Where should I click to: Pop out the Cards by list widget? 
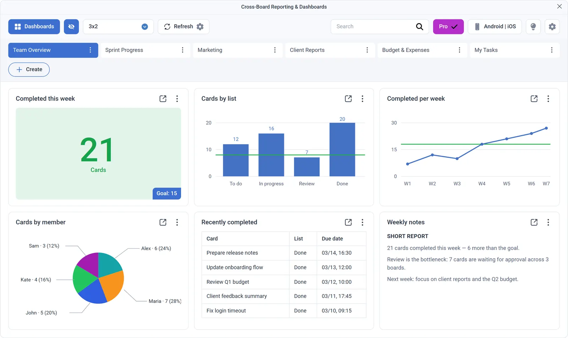tap(348, 98)
